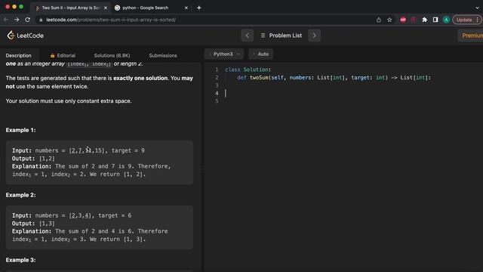Open the Submissions tab
This screenshot has width=483, height=272.
click(163, 55)
